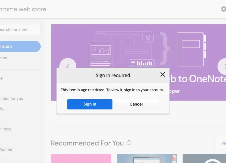Open the pink extension thumbnail
226x163 pixels.
point(81,158)
